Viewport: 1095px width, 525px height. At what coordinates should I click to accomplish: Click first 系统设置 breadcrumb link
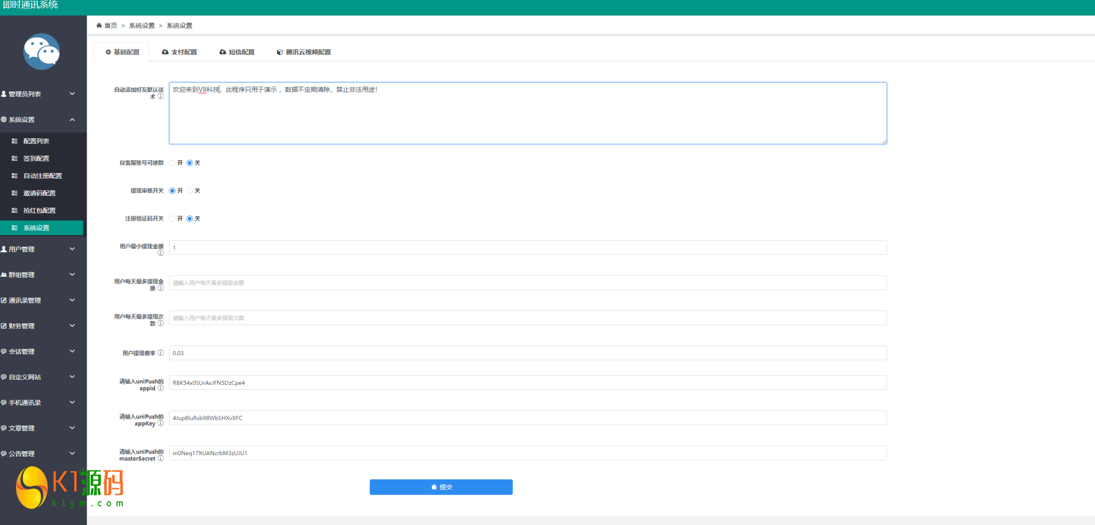click(142, 26)
